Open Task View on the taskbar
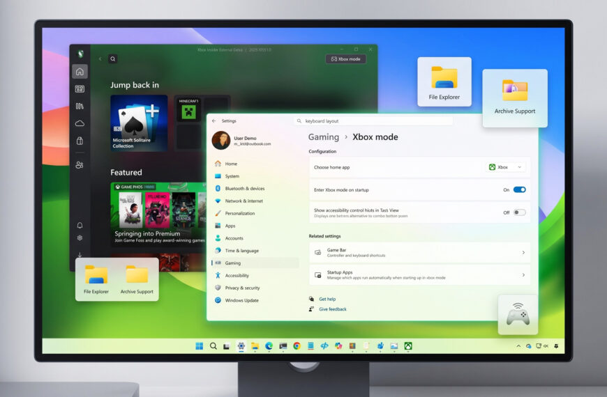Screen dimensions: 607x397 point(227,346)
